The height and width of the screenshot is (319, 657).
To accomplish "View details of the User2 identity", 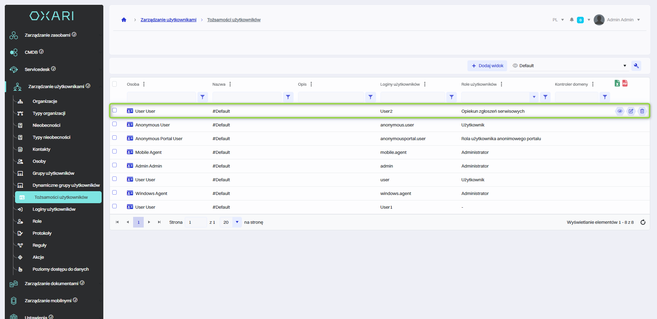I will (620, 111).
